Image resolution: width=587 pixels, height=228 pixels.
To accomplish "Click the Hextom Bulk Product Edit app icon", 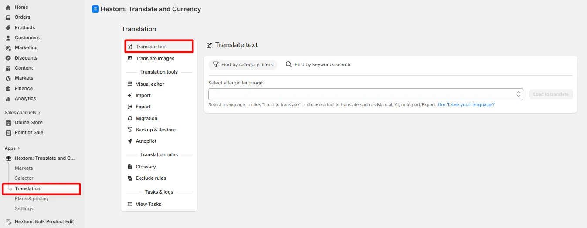I will pyautogui.click(x=8, y=222).
